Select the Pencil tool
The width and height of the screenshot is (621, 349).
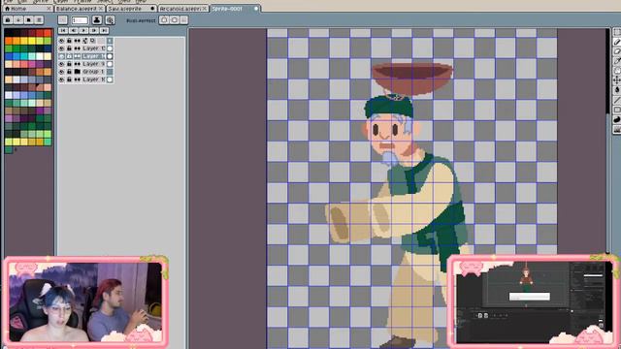point(617,42)
